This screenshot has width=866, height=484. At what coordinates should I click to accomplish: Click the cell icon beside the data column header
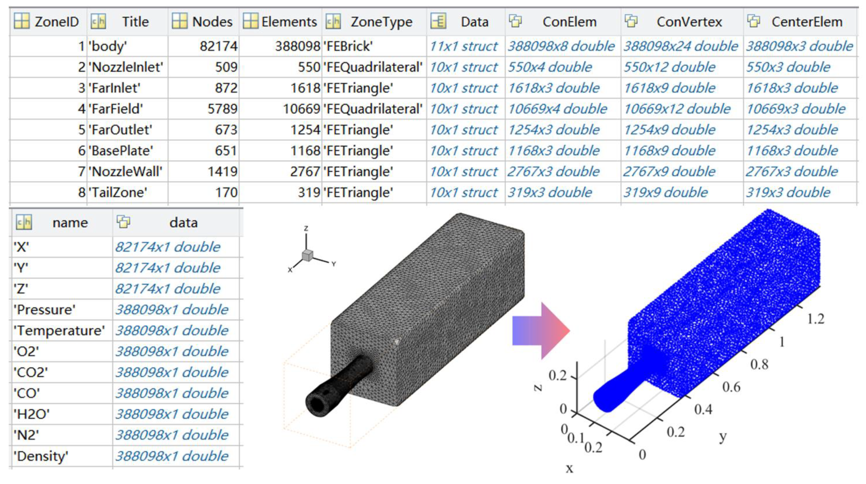(124, 222)
